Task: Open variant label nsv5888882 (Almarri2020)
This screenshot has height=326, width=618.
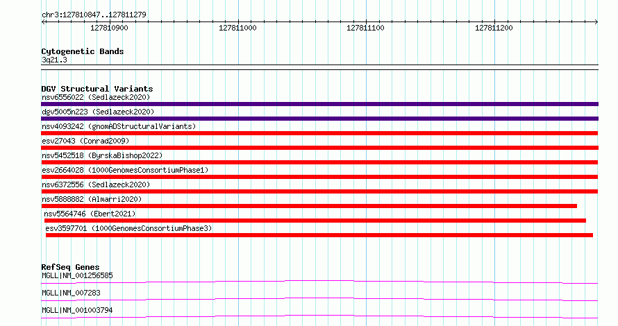Action: tap(92, 199)
